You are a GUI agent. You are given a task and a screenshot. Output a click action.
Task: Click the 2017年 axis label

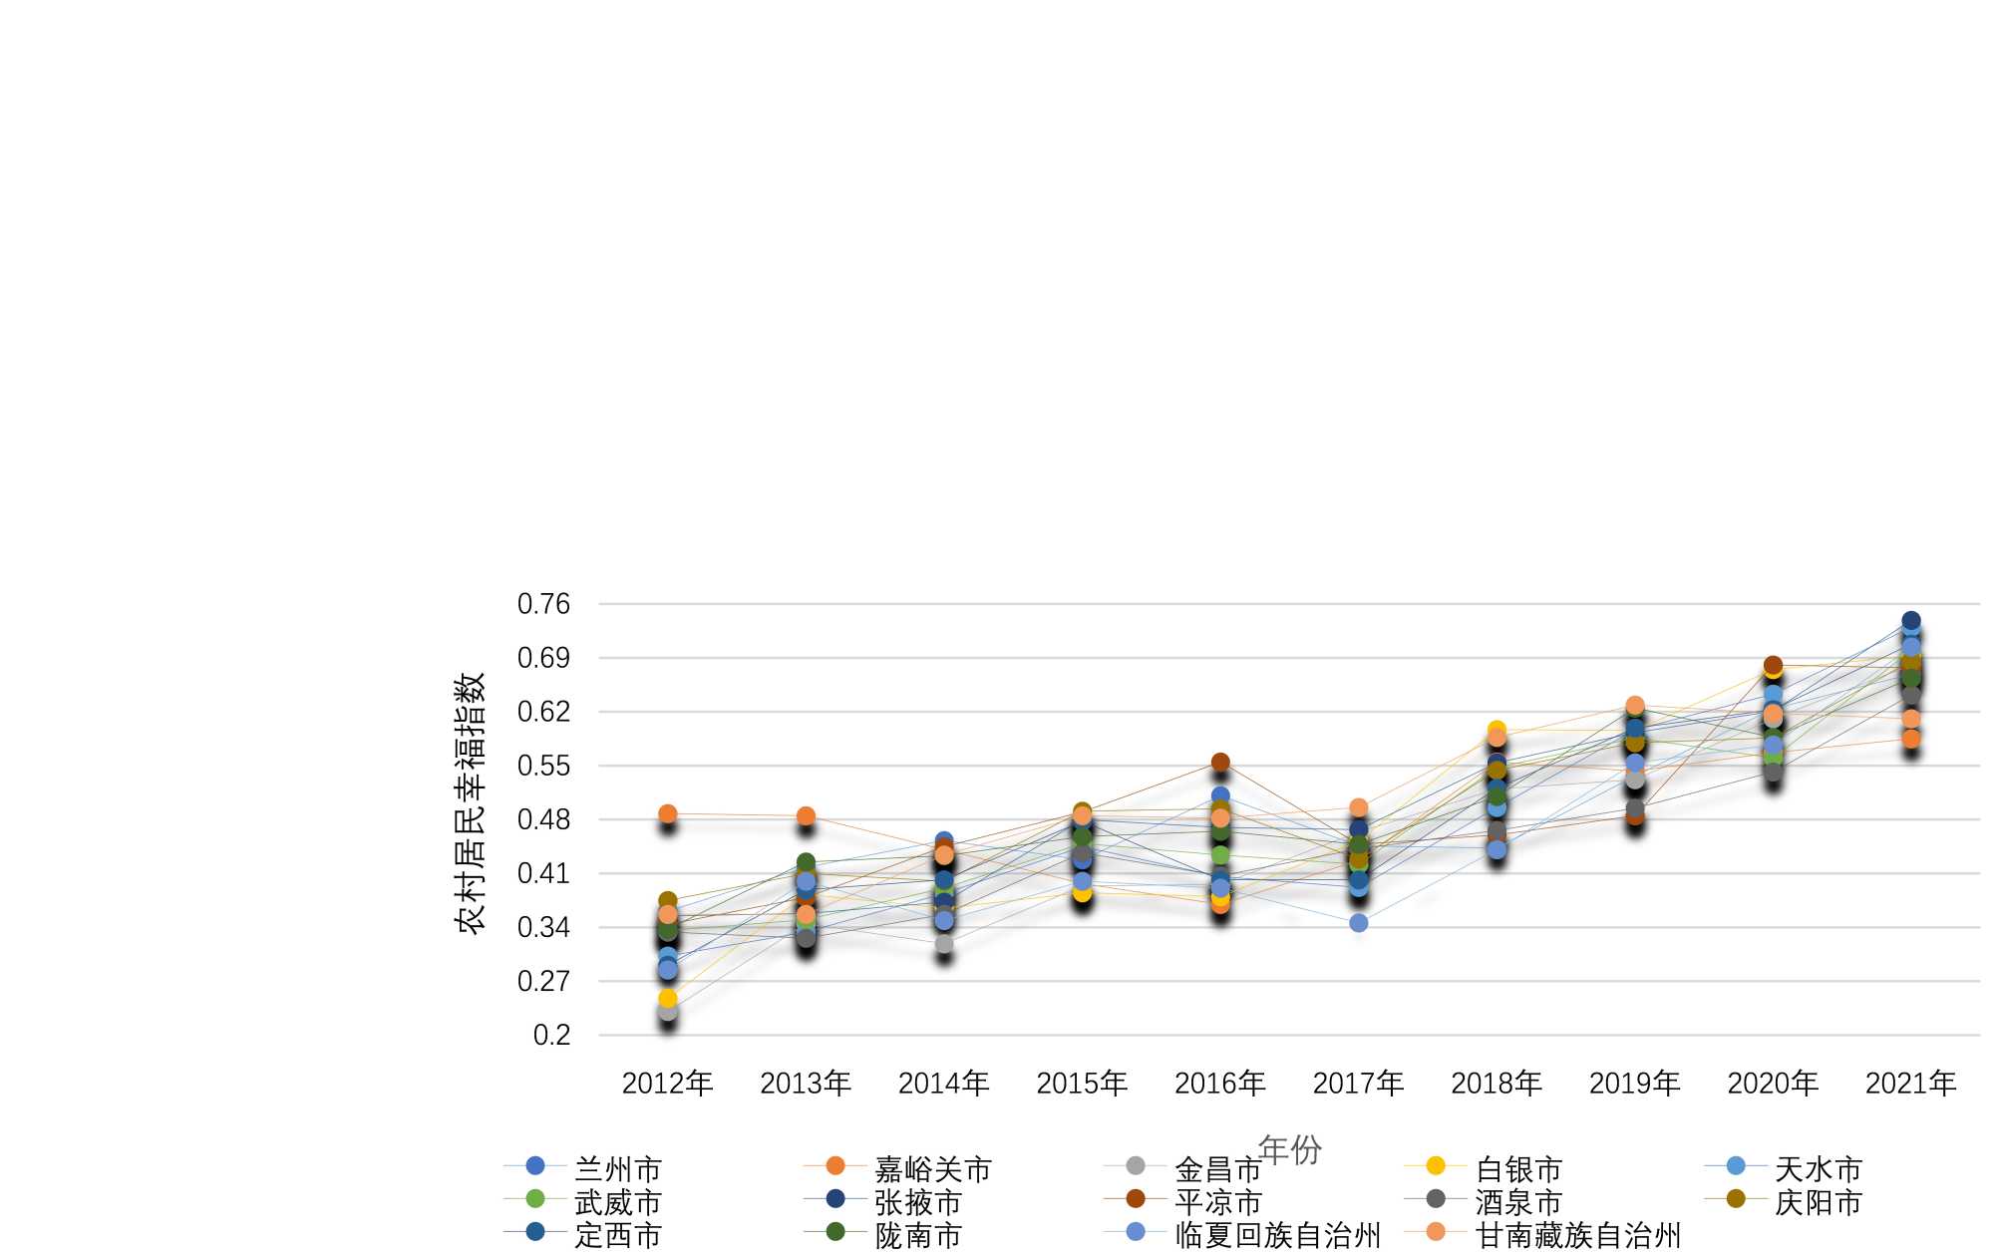(1358, 1083)
